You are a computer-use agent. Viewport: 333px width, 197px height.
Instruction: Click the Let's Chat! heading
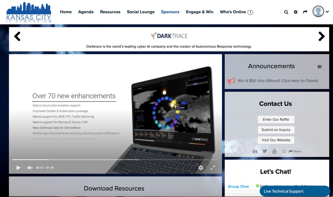tap(276, 172)
